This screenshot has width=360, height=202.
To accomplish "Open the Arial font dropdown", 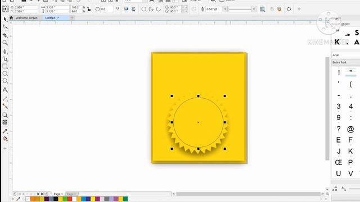I will pos(346,55).
